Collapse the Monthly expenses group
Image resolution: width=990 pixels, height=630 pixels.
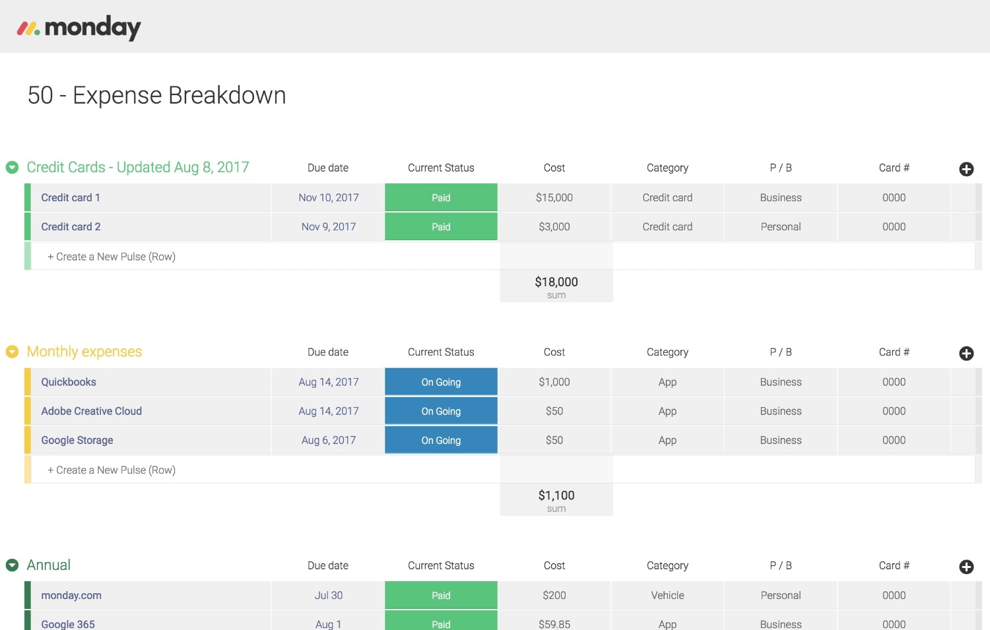(x=12, y=352)
